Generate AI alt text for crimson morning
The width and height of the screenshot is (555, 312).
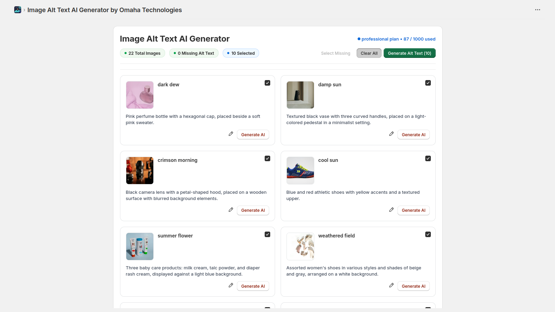click(253, 210)
